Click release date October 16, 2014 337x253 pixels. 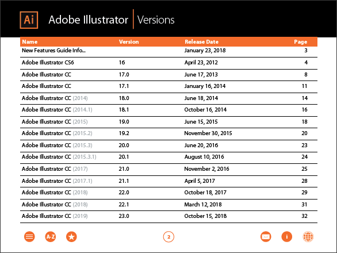click(205, 110)
